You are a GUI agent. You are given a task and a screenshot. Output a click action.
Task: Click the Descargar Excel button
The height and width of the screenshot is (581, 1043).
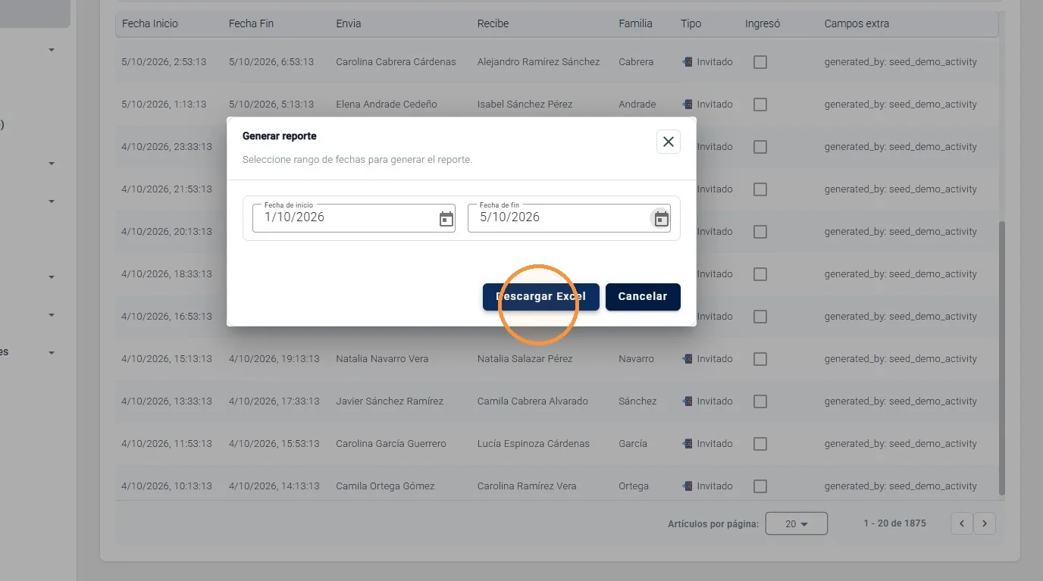541,296
